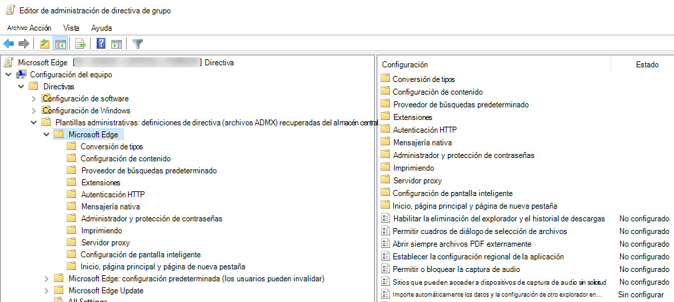Select Conversión de tipos in the tree
674x302 pixels.
(112, 147)
